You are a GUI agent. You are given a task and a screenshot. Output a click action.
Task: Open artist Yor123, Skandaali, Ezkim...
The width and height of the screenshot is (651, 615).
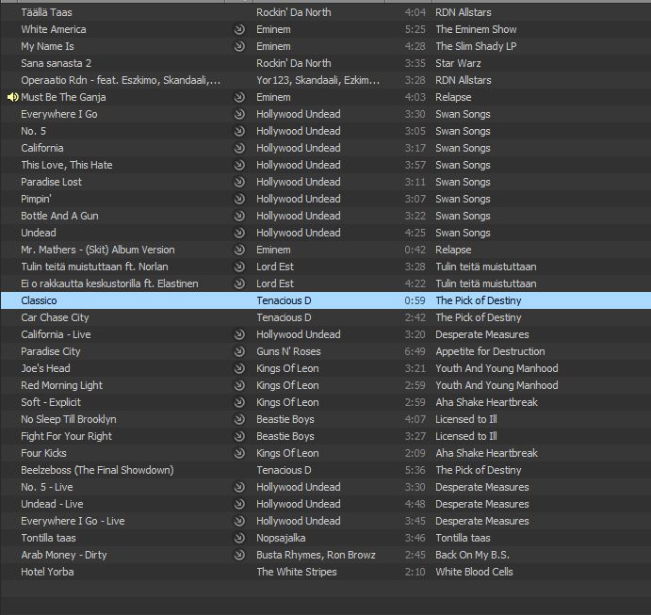click(x=318, y=80)
